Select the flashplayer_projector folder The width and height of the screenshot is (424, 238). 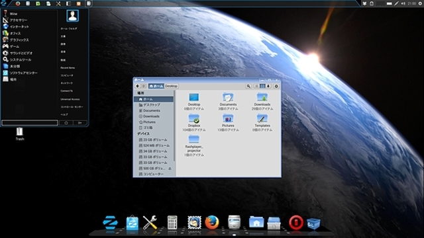194,145
